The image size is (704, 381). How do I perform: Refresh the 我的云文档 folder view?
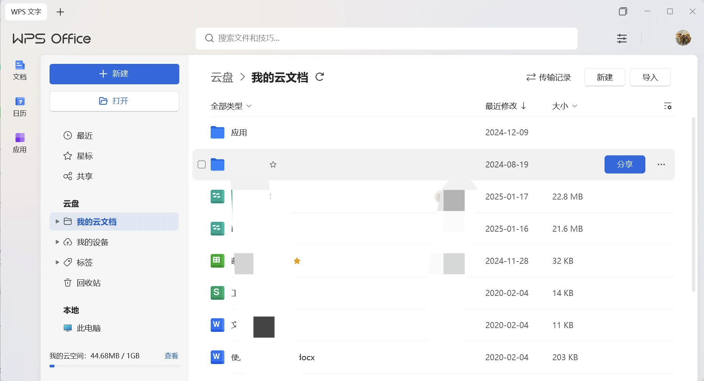point(320,77)
